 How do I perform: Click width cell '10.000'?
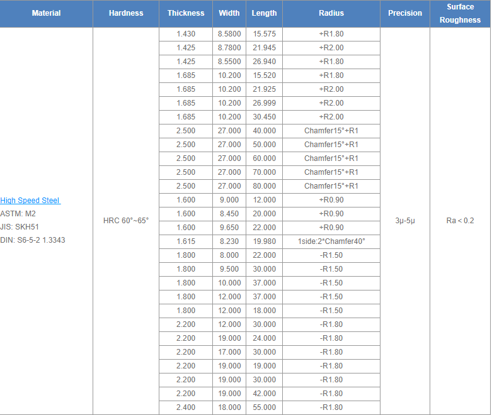pyautogui.click(x=229, y=283)
